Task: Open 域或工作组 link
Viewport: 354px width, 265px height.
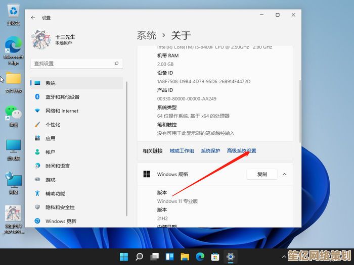Action: pos(182,151)
